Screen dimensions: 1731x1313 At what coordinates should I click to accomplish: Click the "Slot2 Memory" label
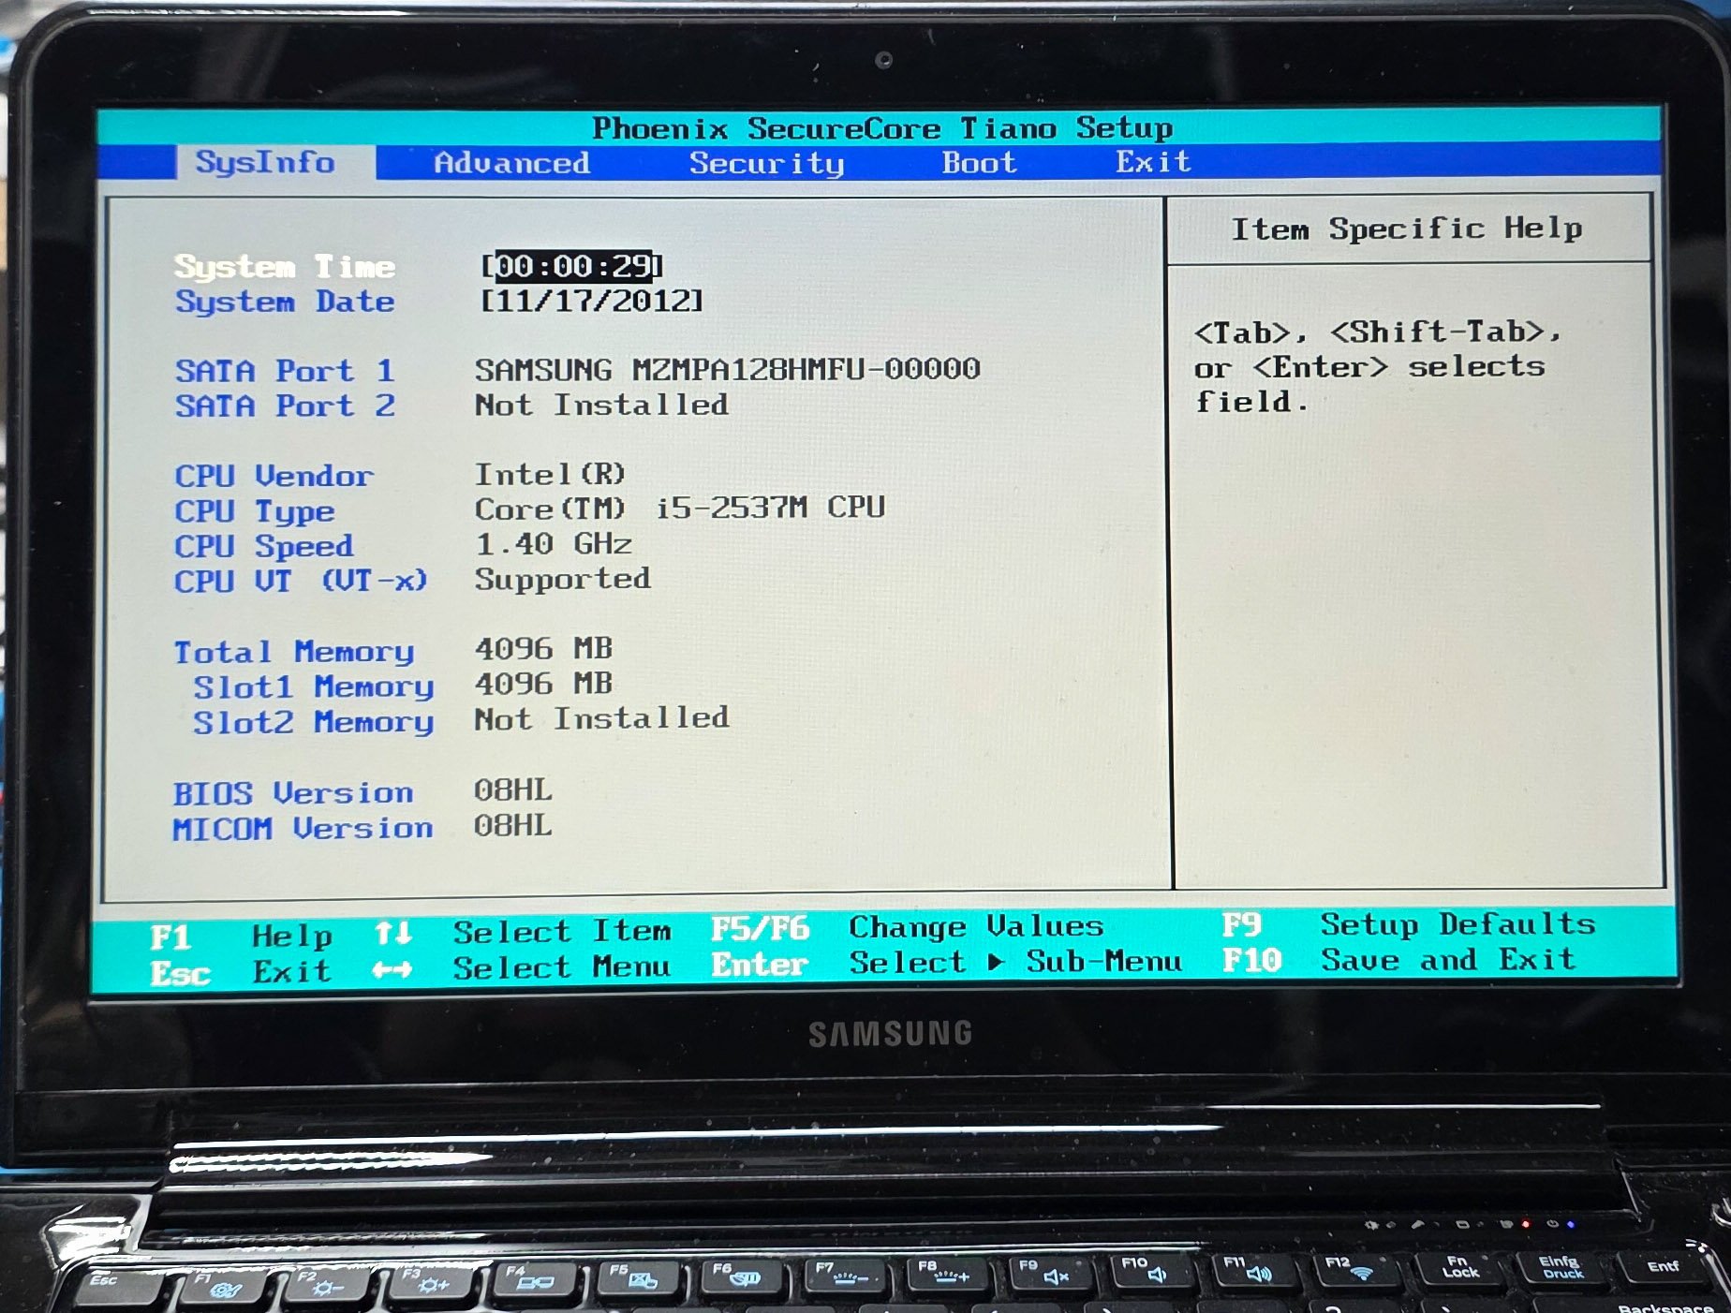click(x=313, y=722)
